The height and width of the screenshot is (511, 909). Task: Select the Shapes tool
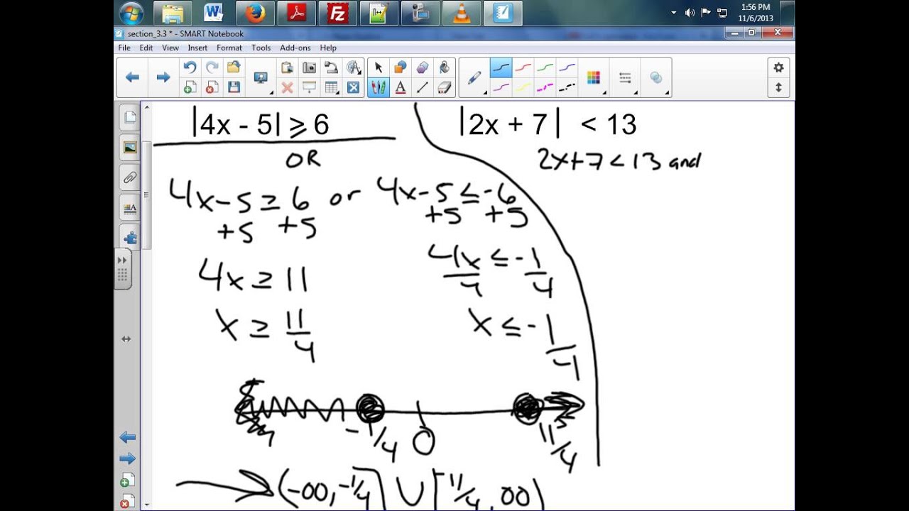[401, 67]
